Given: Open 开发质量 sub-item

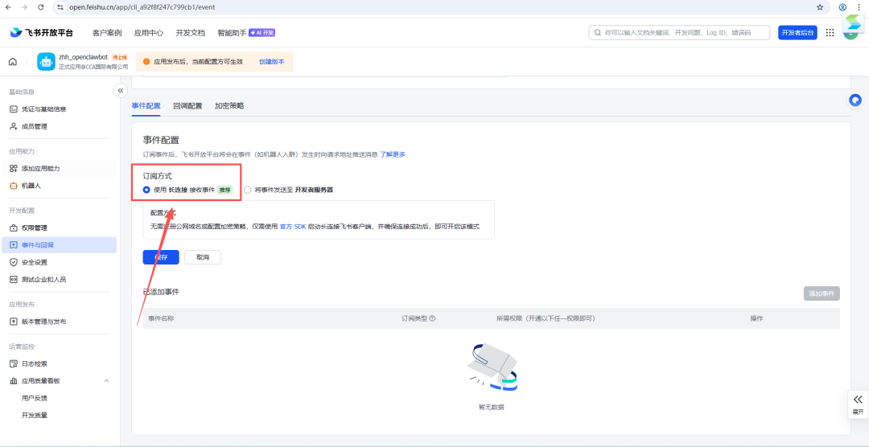Looking at the screenshot, I should tap(35, 415).
